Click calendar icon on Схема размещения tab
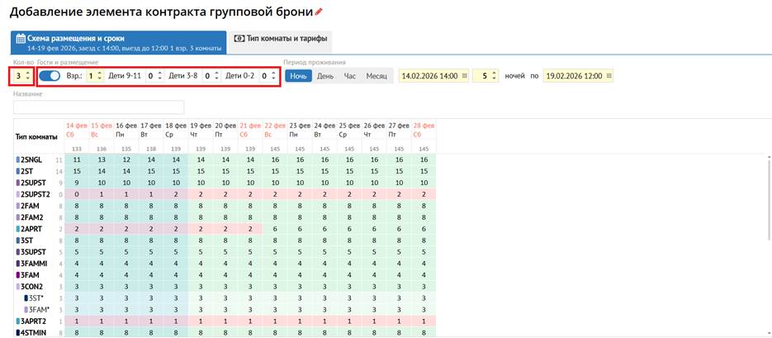772x338 pixels. [x=21, y=38]
